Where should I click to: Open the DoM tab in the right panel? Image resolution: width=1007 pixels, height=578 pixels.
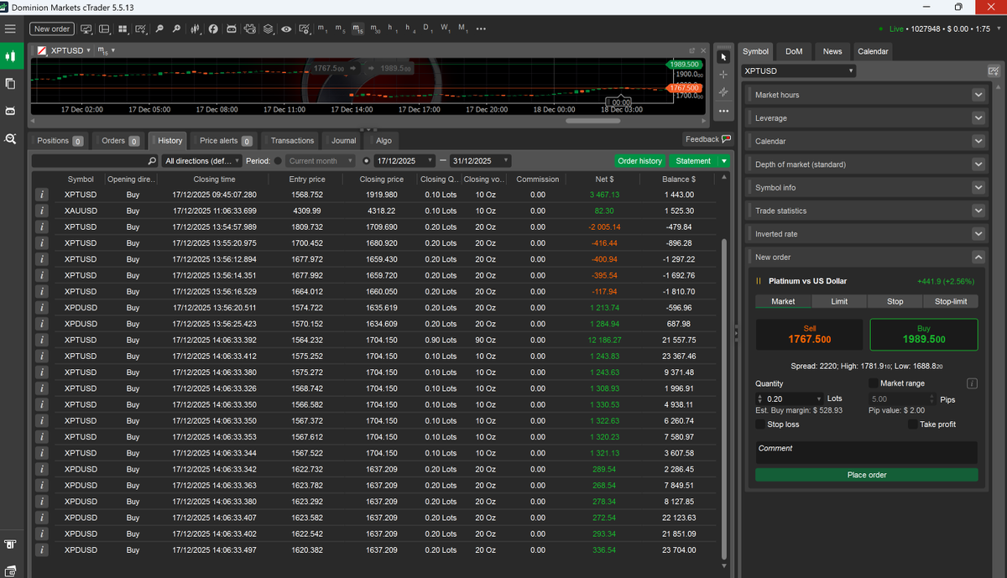pos(793,51)
